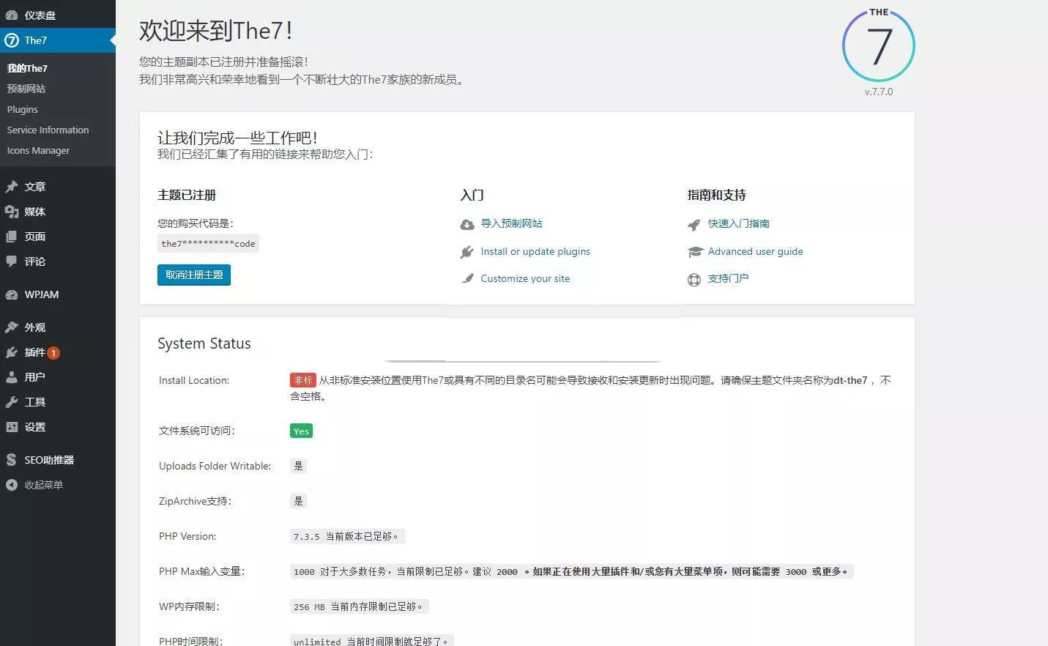Image resolution: width=1048 pixels, height=646 pixels.
Task: Click the Uploads Folder Writable 是 value
Action: coord(298,466)
